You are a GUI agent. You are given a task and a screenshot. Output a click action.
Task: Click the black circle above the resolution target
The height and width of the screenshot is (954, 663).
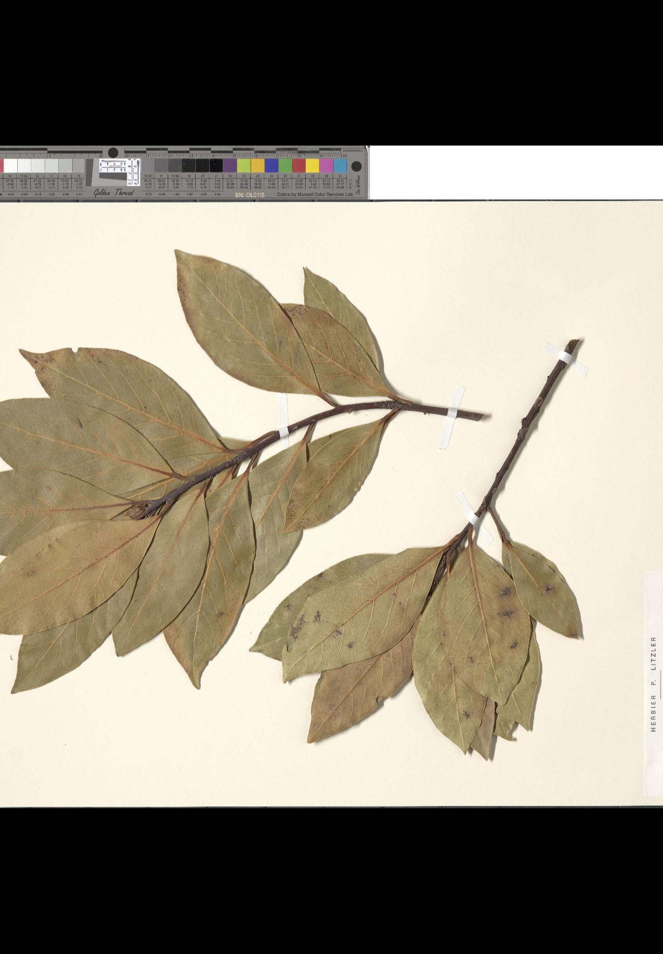pos(113,152)
